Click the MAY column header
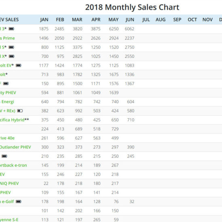This screenshot has height=222, width=222. point(113,19)
